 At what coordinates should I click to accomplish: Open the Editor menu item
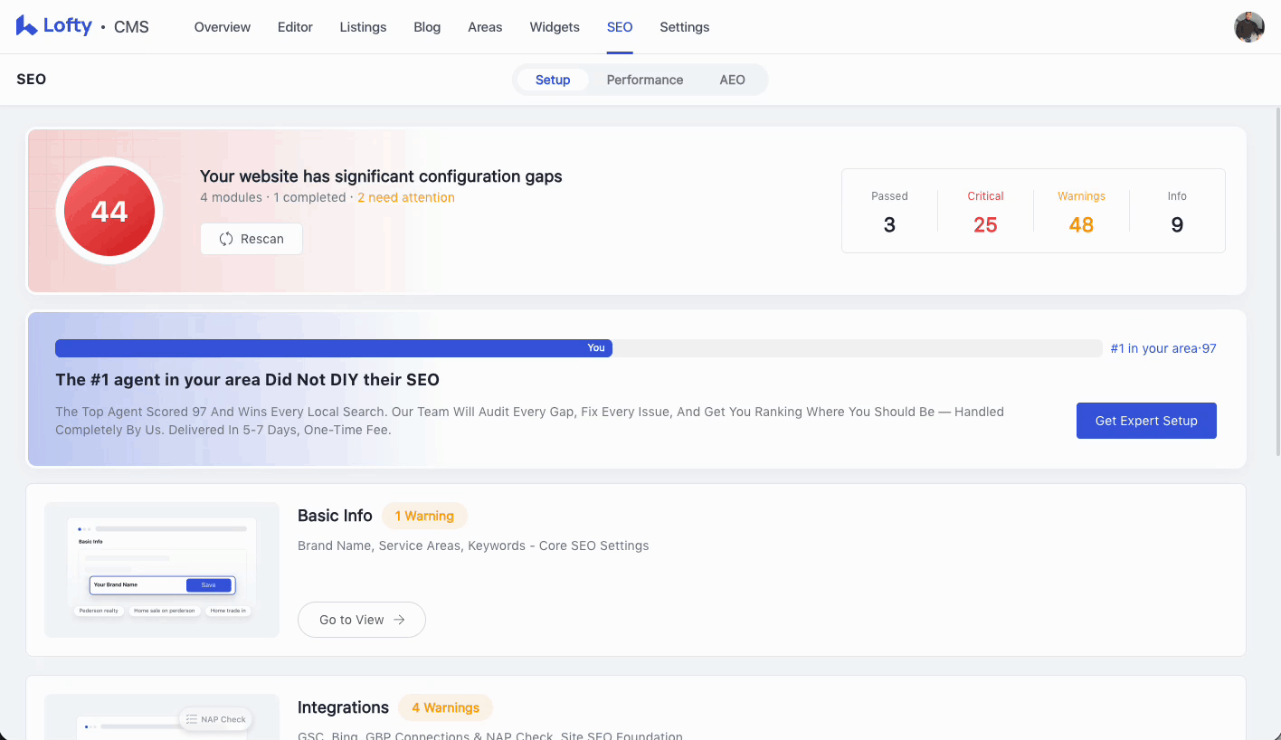(295, 27)
